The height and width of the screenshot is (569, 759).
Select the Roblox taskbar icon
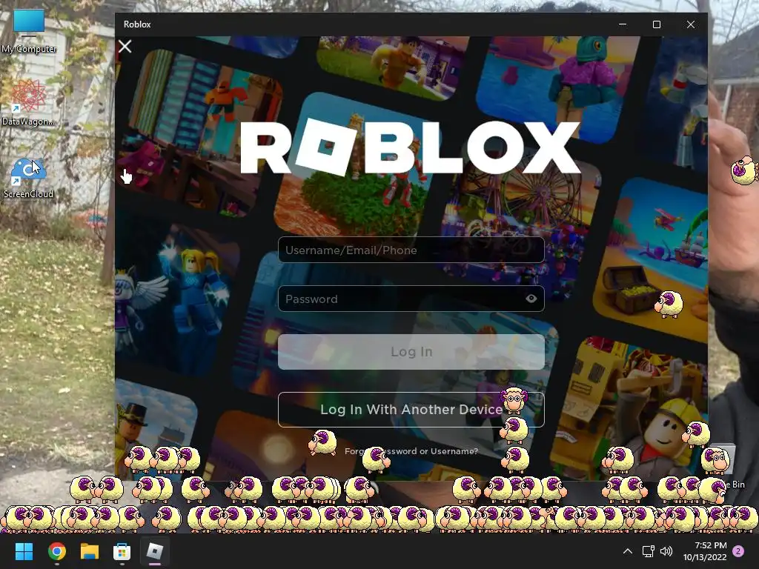tap(155, 551)
